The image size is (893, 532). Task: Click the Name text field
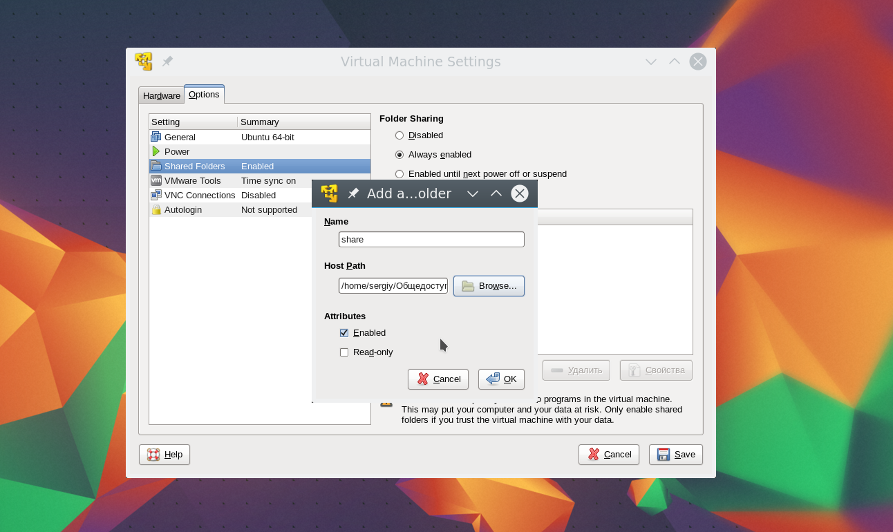coord(431,239)
